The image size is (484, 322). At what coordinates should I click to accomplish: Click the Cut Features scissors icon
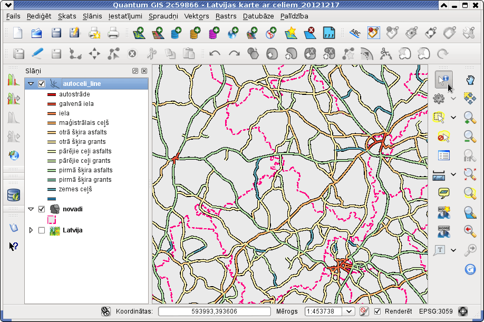[151, 54]
